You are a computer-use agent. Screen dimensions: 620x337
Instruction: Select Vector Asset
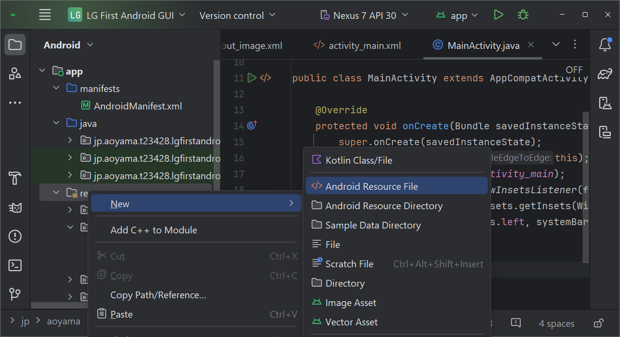[397, 322]
